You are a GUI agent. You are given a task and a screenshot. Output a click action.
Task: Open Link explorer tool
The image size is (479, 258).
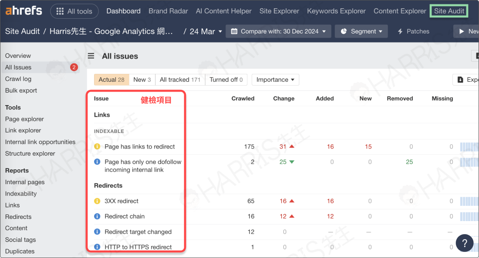click(x=23, y=130)
